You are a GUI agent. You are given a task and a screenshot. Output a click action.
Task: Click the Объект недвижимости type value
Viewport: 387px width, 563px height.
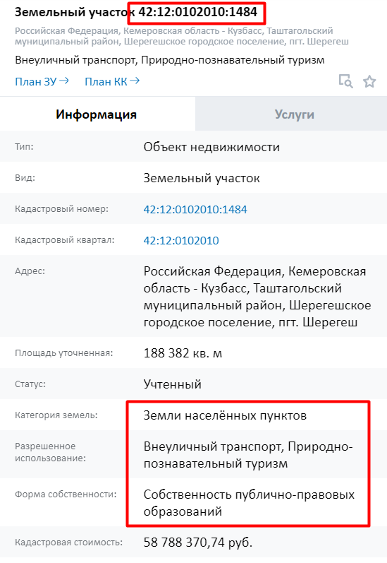click(211, 147)
